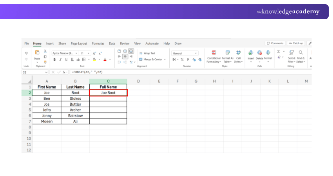The height and width of the screenshot is (176, 333).
Task: Click the AutoSum sigma icon
Action: [x=279, y=51]
